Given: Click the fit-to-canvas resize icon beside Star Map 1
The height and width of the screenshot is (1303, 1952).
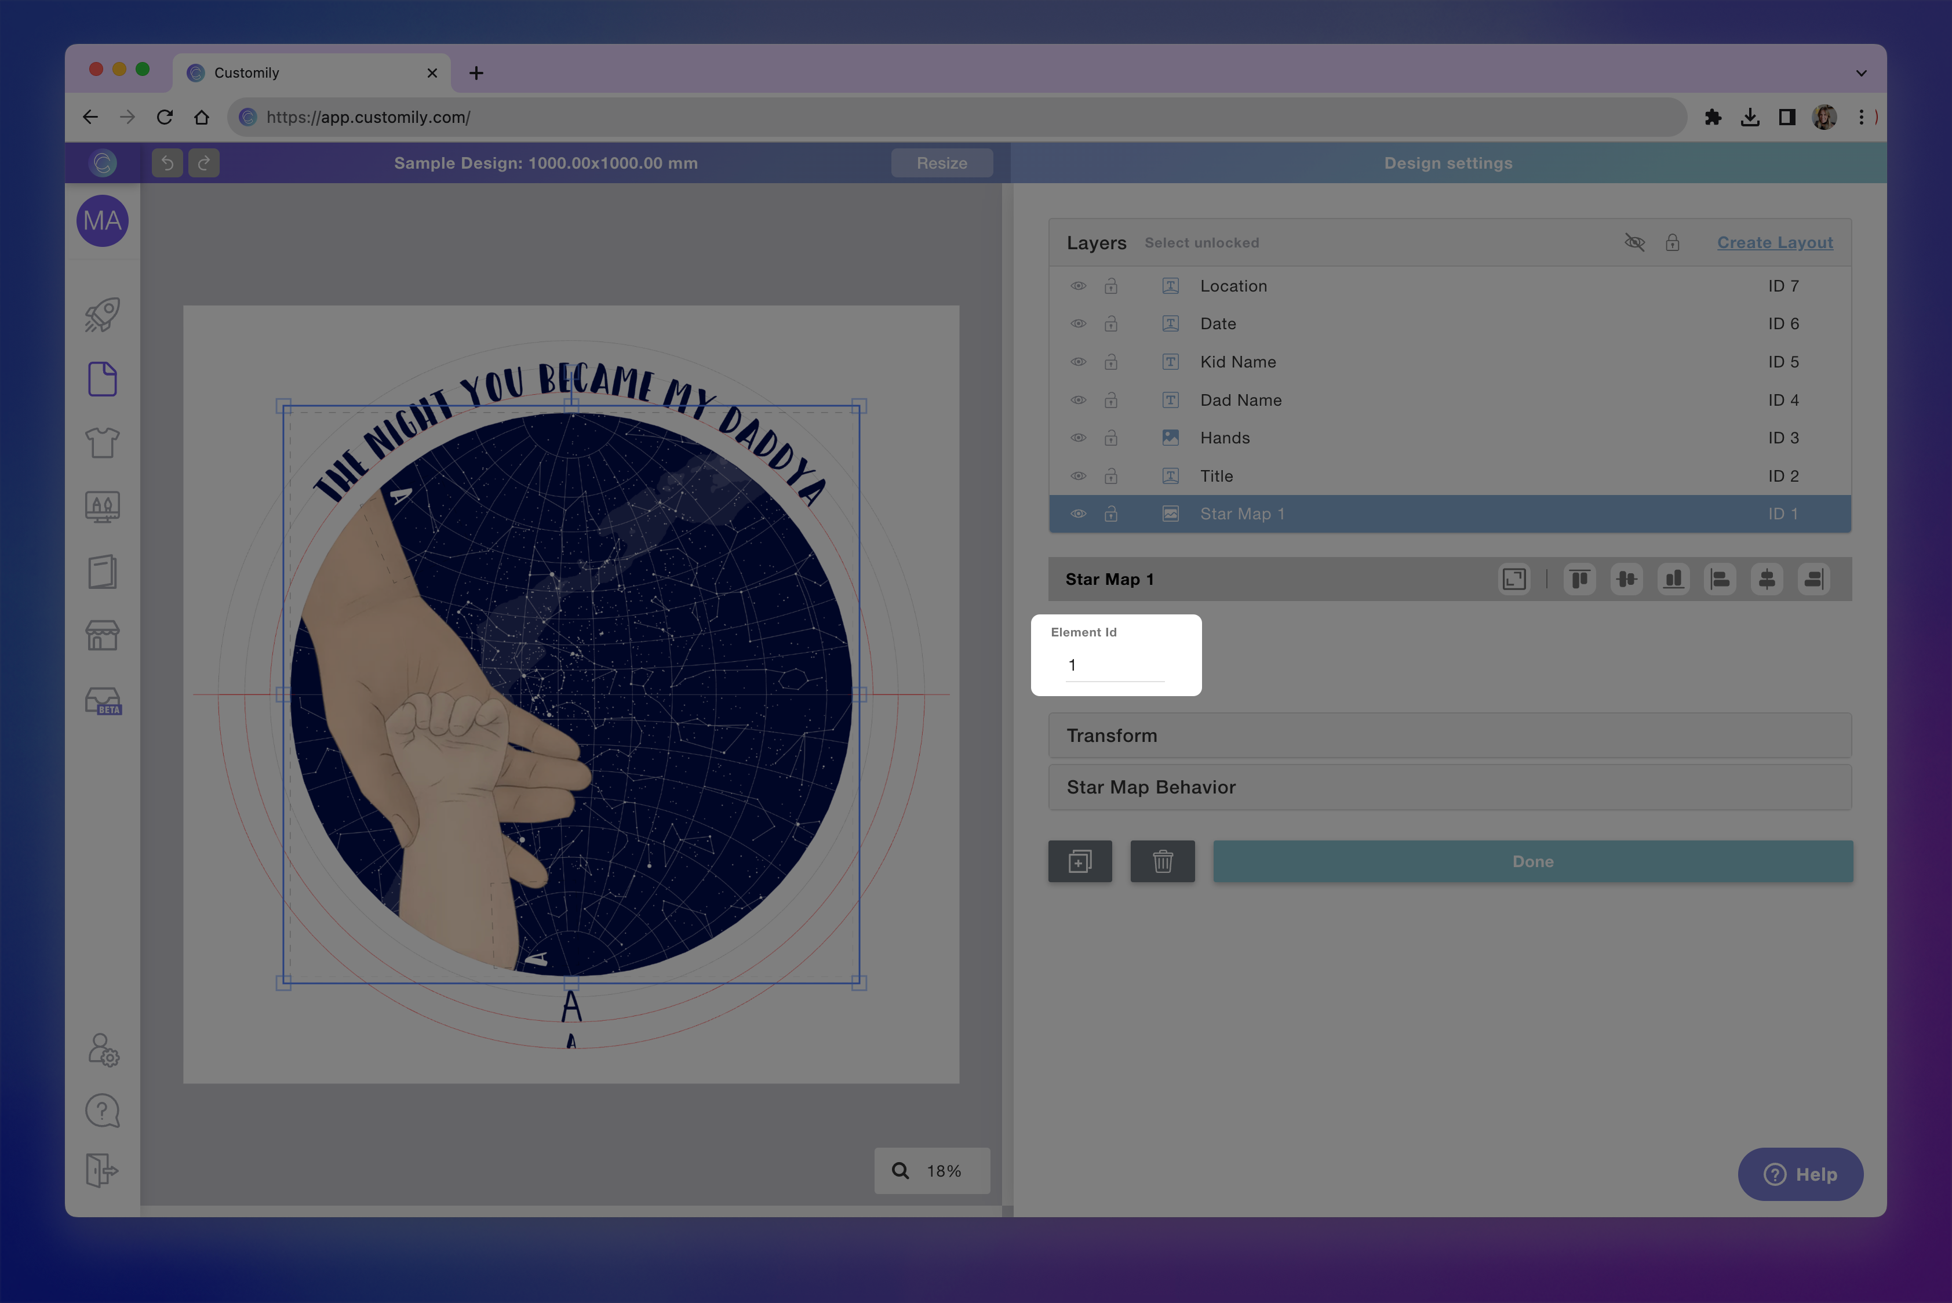Looking at the screenshot, I should (x=1513, y=579).
